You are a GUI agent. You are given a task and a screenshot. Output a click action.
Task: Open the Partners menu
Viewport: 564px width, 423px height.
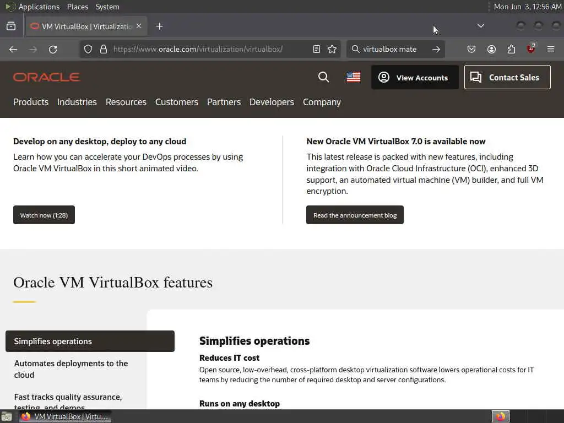[x=224, y=102]
